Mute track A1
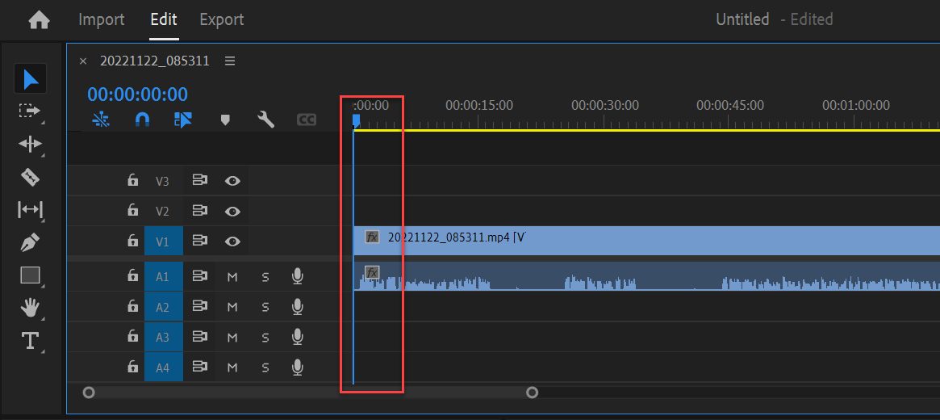The height and width of the screenshot is (420, 940). [232, 276]
